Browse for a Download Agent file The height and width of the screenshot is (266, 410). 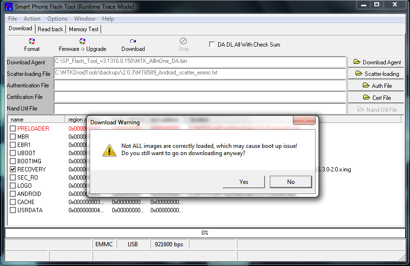[376, 62]
